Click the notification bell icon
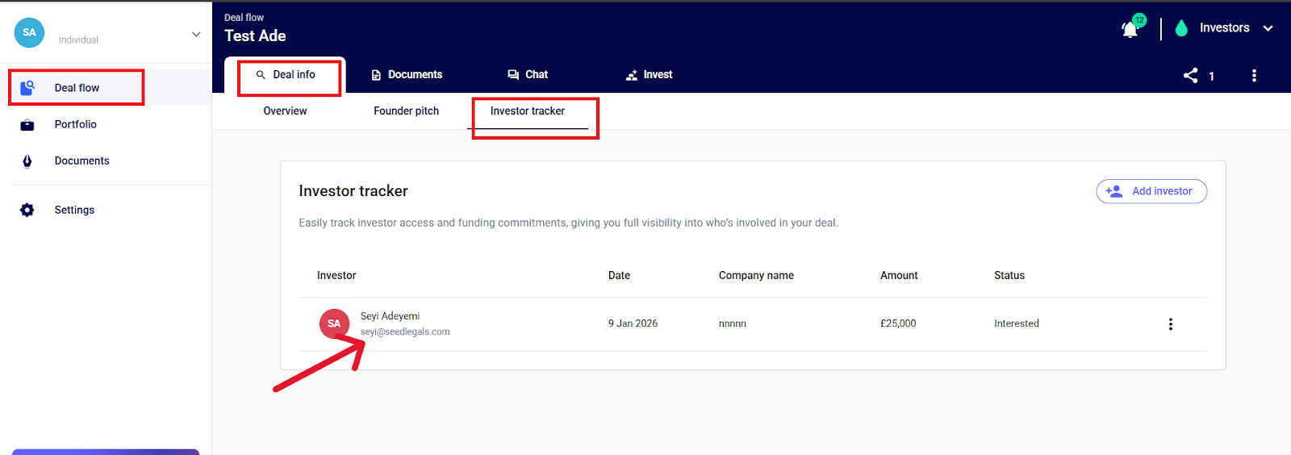Image resolution: width=1291 pixels, height=455 pixels. pos(1130,29)
